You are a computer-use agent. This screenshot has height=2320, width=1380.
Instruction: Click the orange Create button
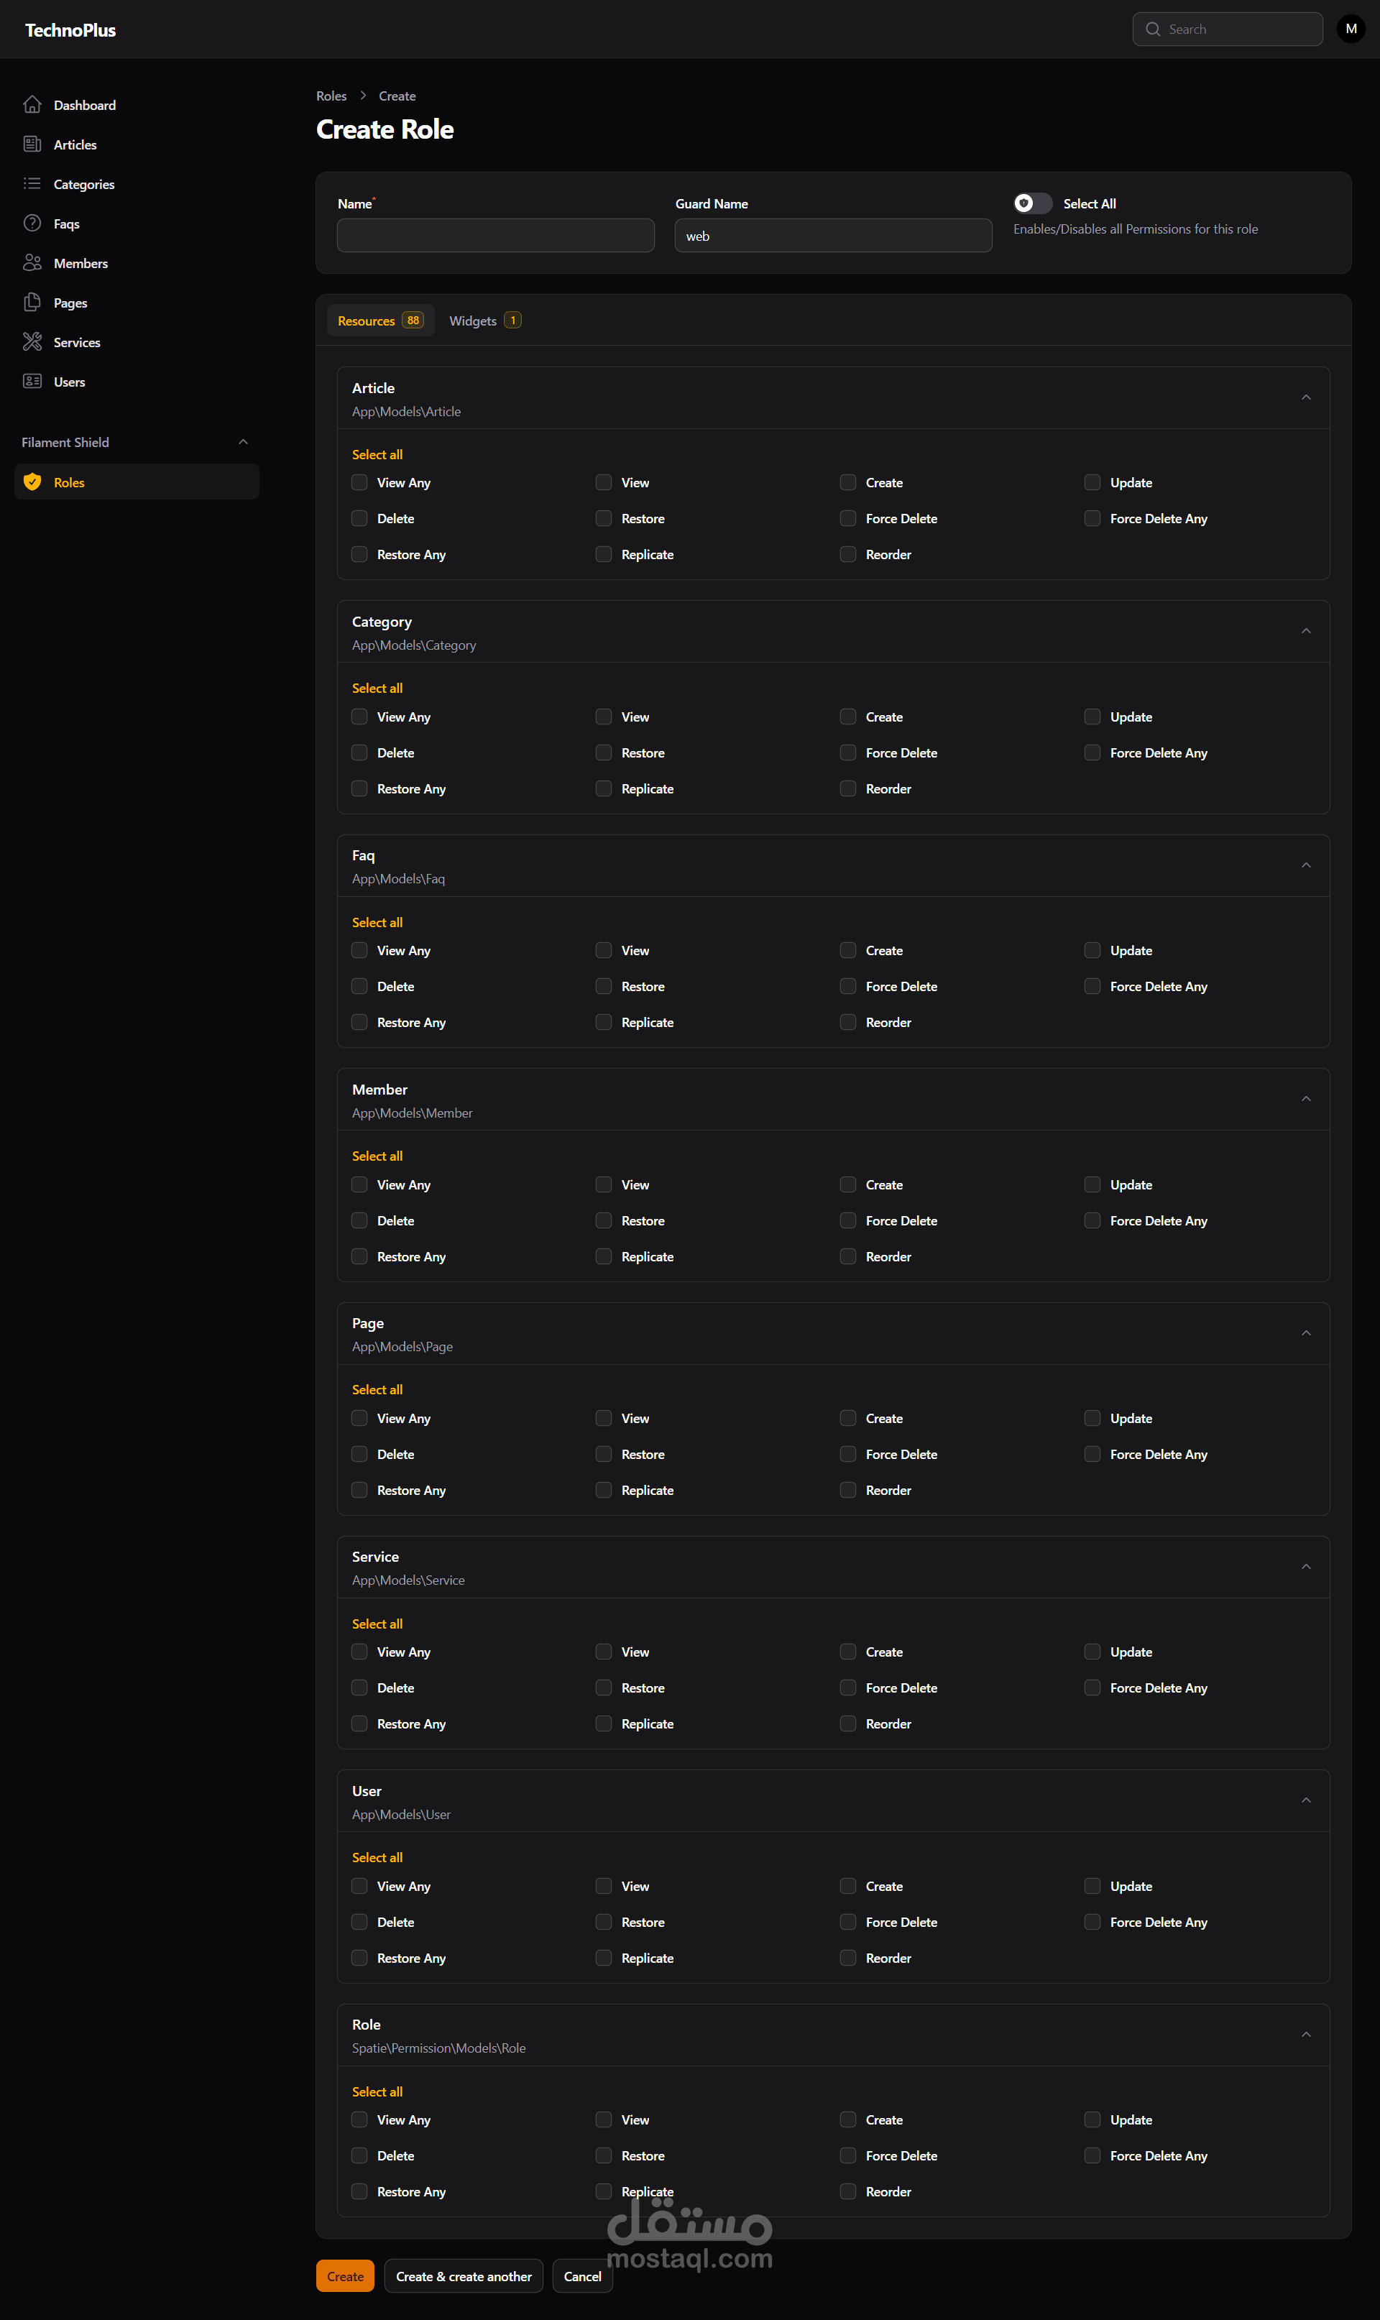tap(345, 2275)
